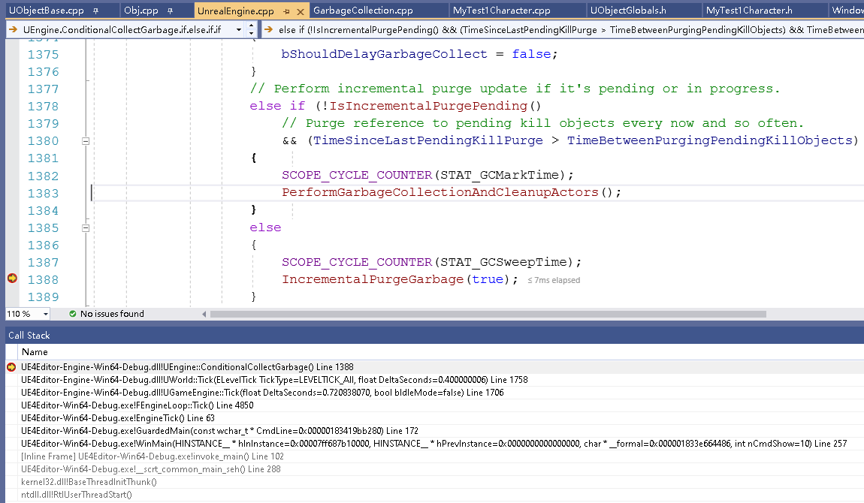Viewport: 864px width, 503px height.
Task: Select the EngineTick() Line 63 frame
Action: click(118, 417)
